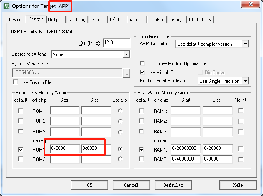
Task: Select the Target tab
Action: point(36,19)
